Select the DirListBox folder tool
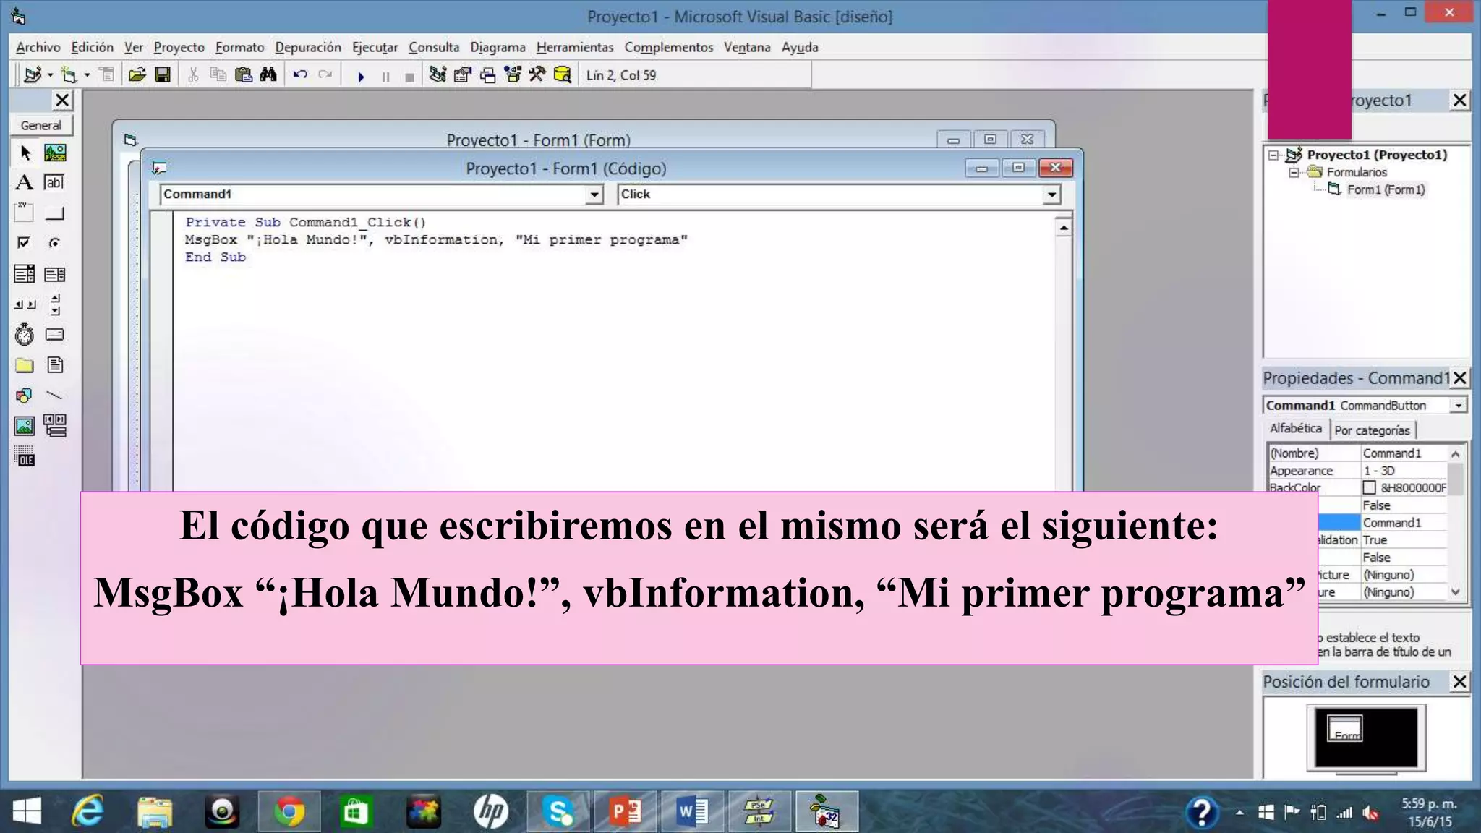Screen dimensions: 1481x833 (25, 365)
